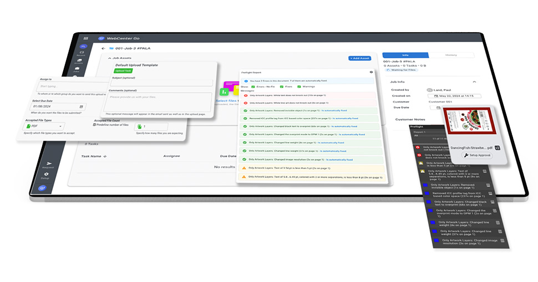Open Setup gear in the sidebar
This screenshot has height=282, width=538.
click(46, 176)
